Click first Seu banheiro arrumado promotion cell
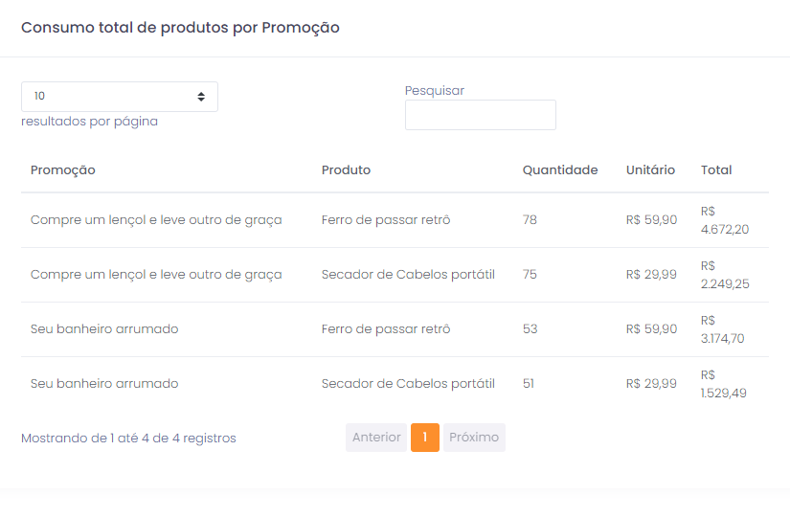Screen dimensions: 790x518 (x=104, y=329)
